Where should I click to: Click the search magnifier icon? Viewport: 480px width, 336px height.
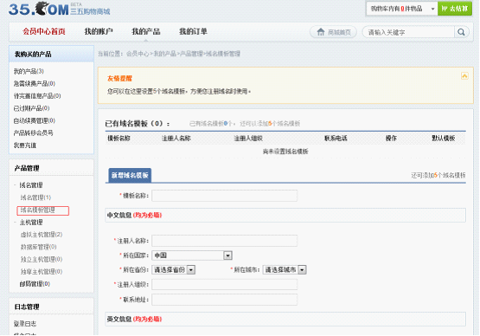461,32
